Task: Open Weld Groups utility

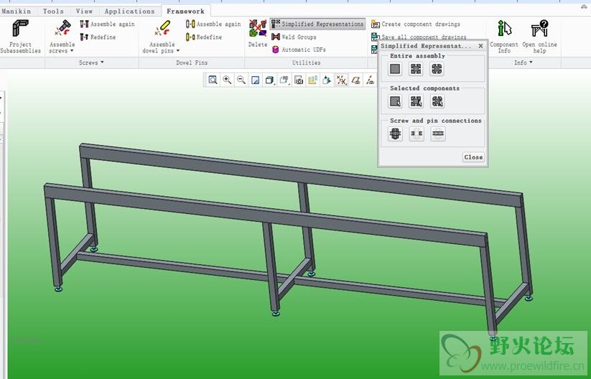Action: [x=294, y=37]
